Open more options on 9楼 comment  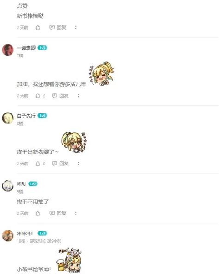[76, 214]
